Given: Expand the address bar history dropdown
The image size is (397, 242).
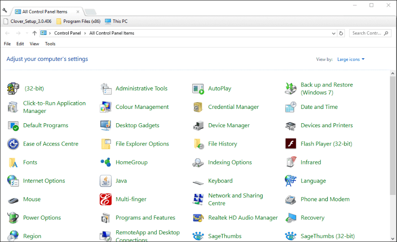Looking at the screenshot, I should click(333, 33).
